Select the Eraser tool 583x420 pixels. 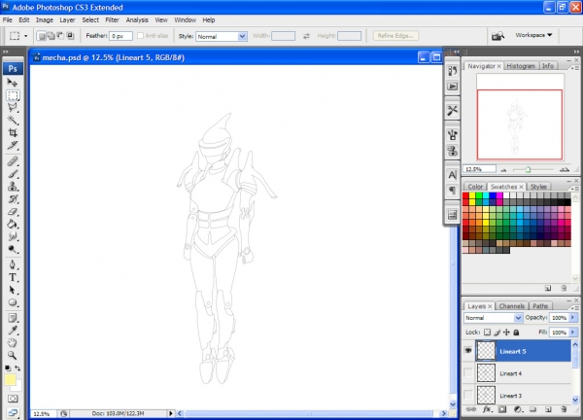tap(13, 212)
